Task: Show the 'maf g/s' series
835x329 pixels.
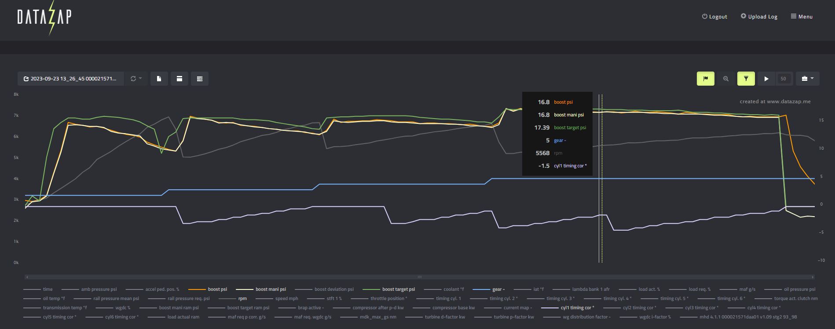Action: coord(738,289)
